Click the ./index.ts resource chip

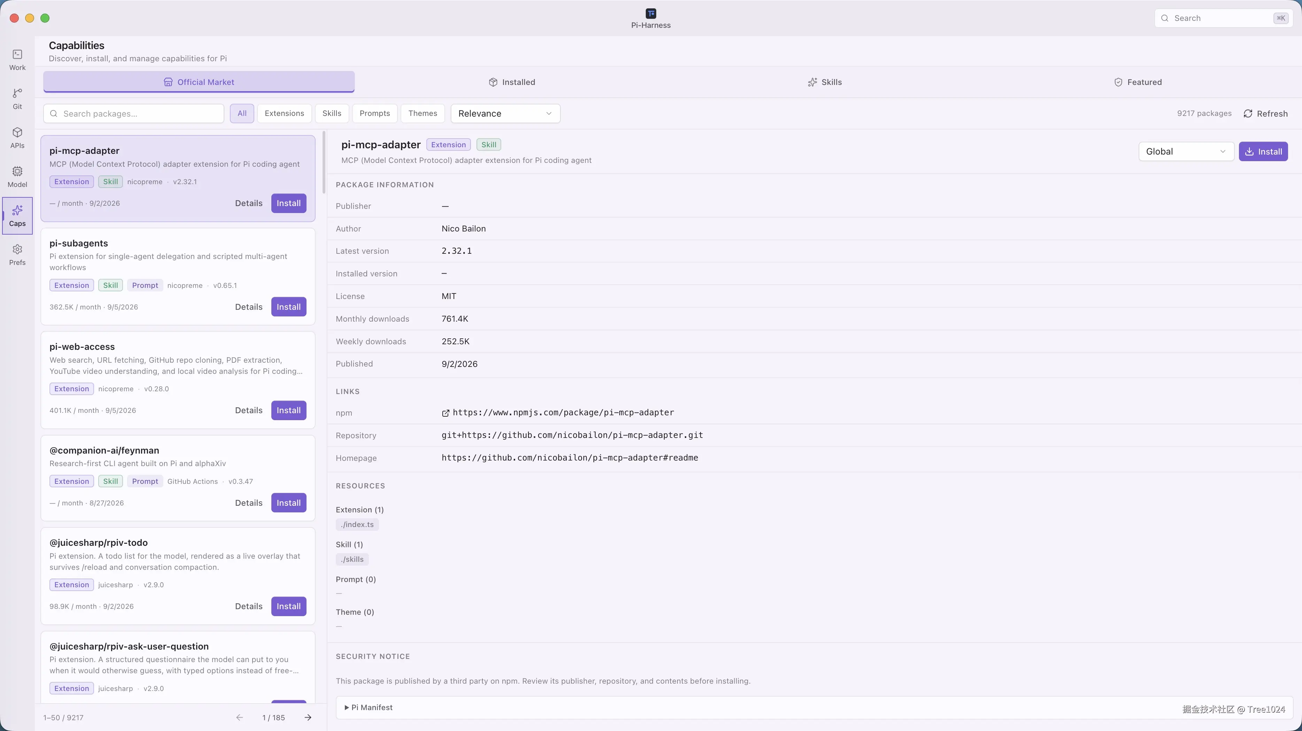357,524
